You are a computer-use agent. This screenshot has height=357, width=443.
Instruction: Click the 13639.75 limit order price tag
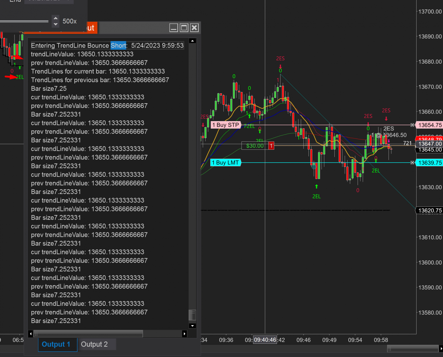(429, 163)
